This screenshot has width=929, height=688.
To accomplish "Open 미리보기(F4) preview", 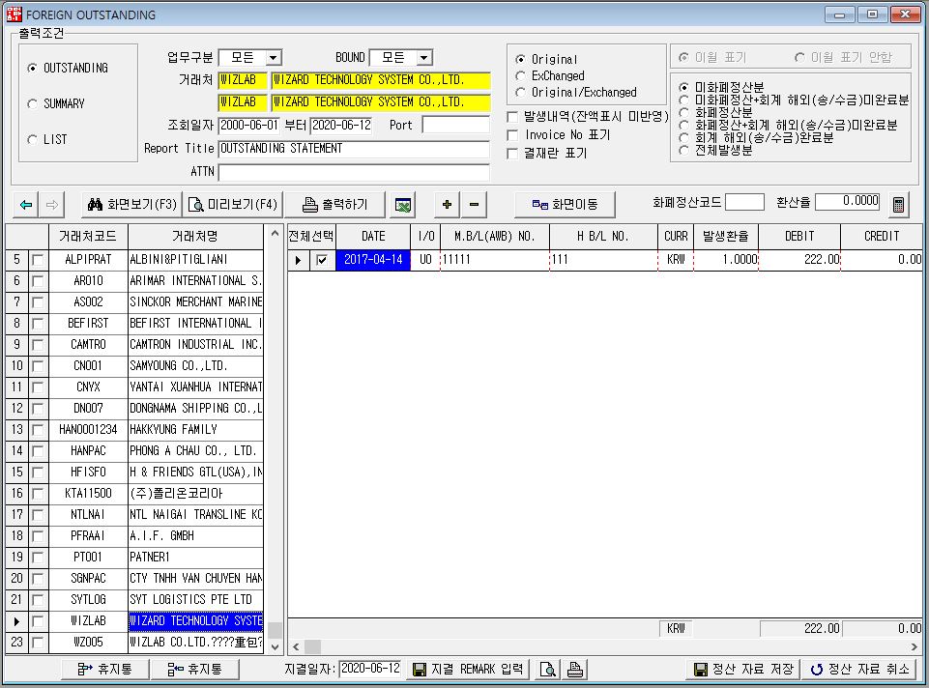I will tap(233, 205).
